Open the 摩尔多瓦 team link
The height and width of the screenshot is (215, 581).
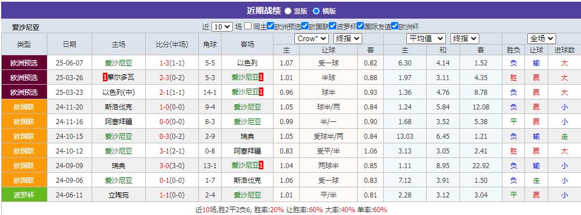pos(121,78)
